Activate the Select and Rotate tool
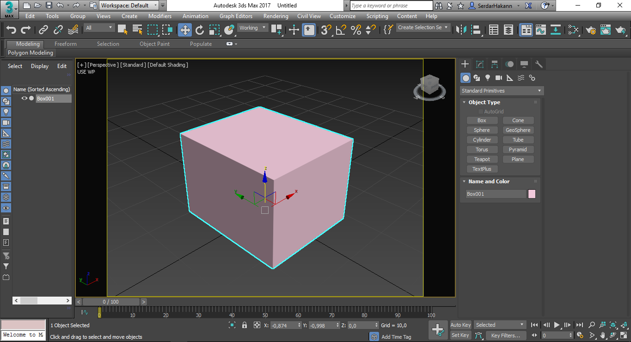The width and height of the screenshot is (631, 342). (x=200, y=30)
